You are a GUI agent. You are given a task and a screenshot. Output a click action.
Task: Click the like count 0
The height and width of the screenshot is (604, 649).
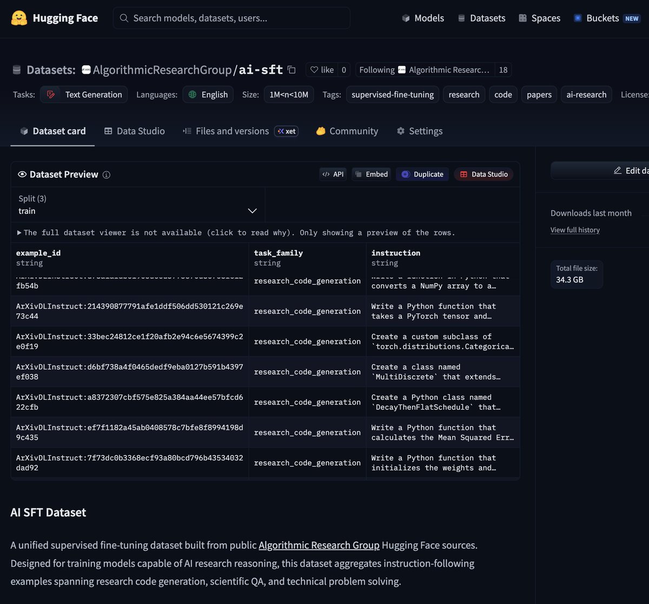(x=343, y=70)
